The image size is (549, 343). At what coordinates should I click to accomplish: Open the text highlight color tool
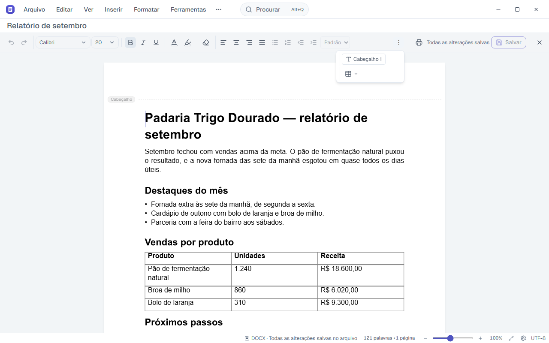point(188,42)
